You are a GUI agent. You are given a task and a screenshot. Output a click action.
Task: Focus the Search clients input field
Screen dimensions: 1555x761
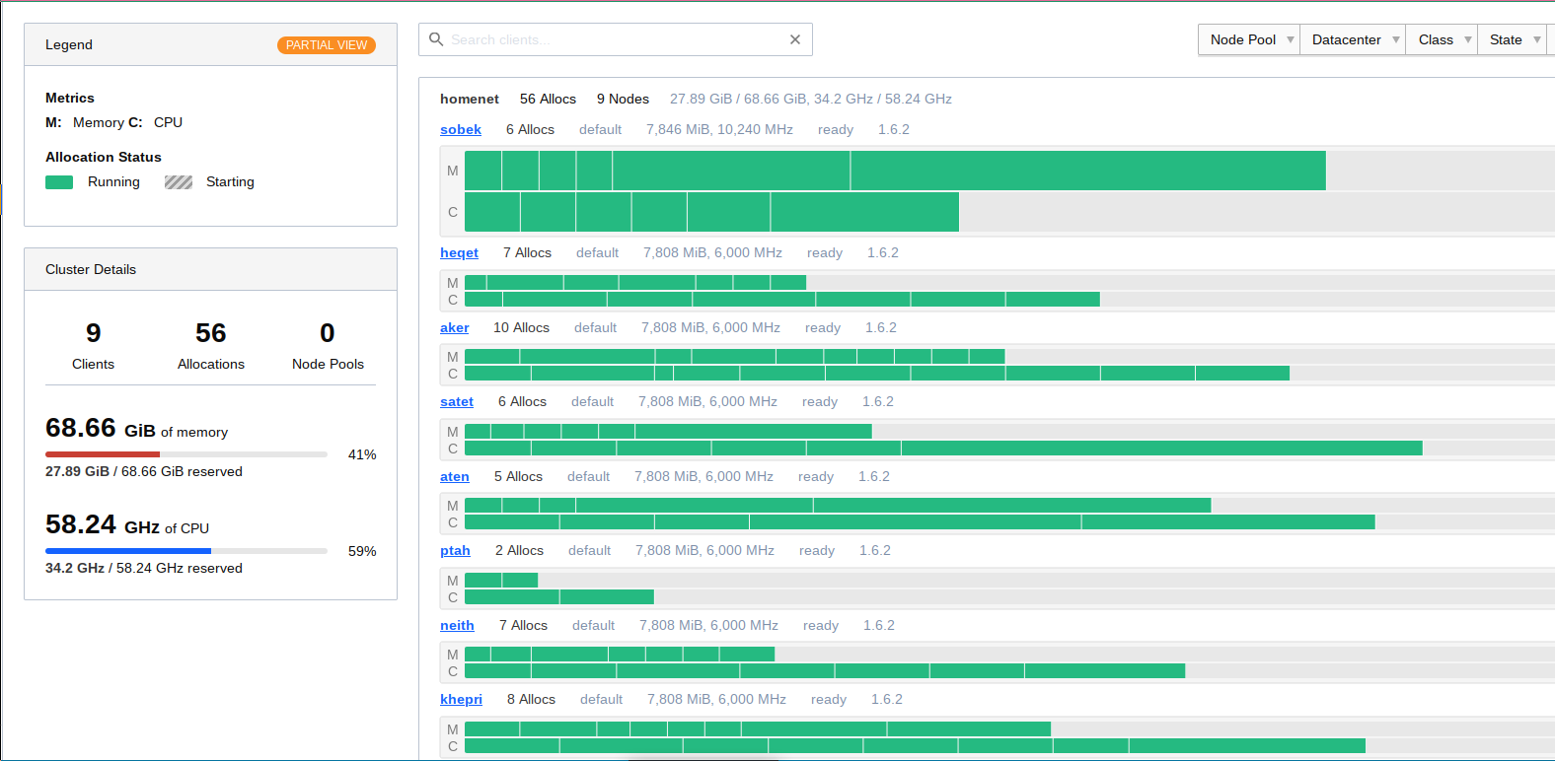[615, 39]
